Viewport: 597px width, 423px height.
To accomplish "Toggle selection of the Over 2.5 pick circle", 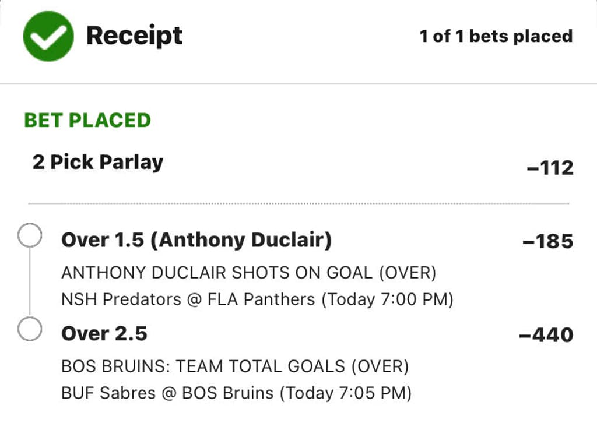I will (x=29, y=329).
